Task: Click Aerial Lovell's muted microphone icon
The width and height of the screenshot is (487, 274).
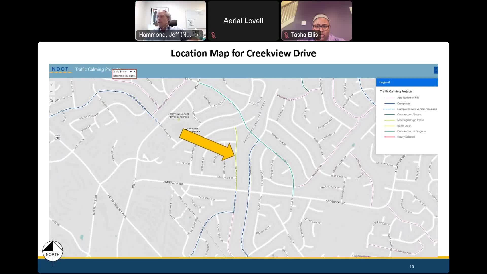Action: click(x=214, y=35)
